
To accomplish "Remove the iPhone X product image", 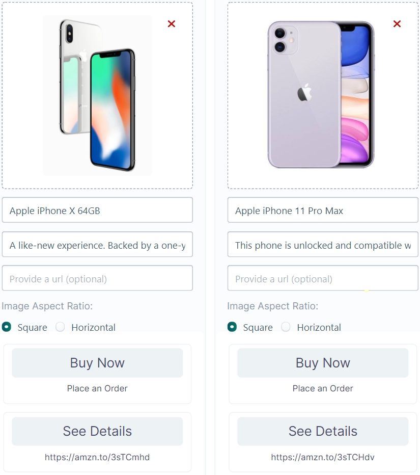I will pos(172,24).
